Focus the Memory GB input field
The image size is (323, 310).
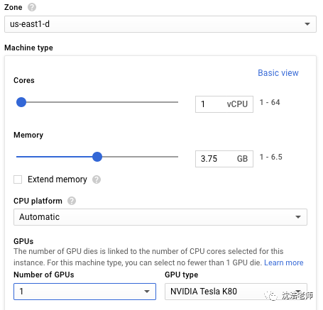pyautogui.click(x=224, y=159)
